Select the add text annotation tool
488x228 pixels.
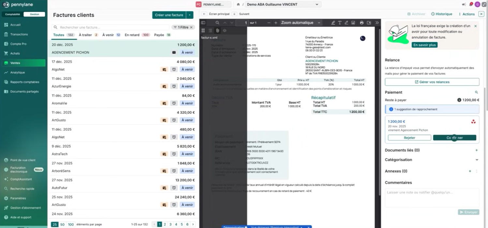coord(340,23)
